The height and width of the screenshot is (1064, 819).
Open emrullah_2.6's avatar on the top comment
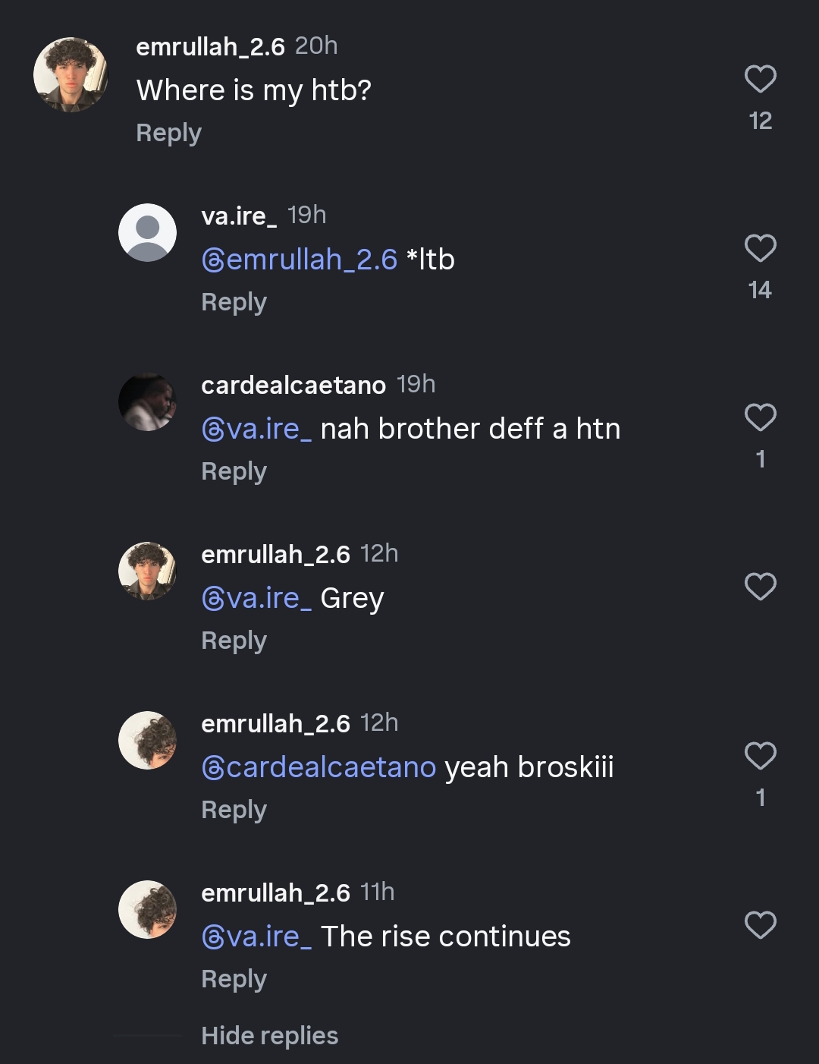tap(71, 74)
